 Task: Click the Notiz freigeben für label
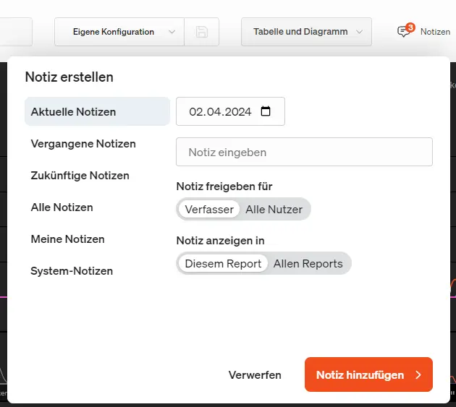224,187
